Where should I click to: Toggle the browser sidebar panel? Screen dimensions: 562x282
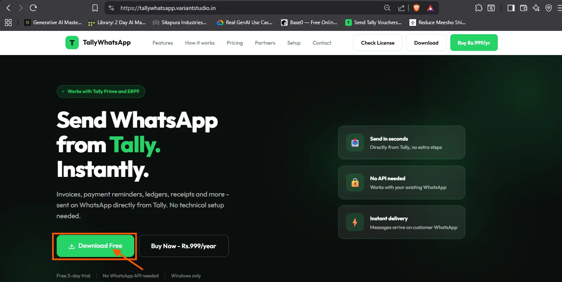pos(511,8)
